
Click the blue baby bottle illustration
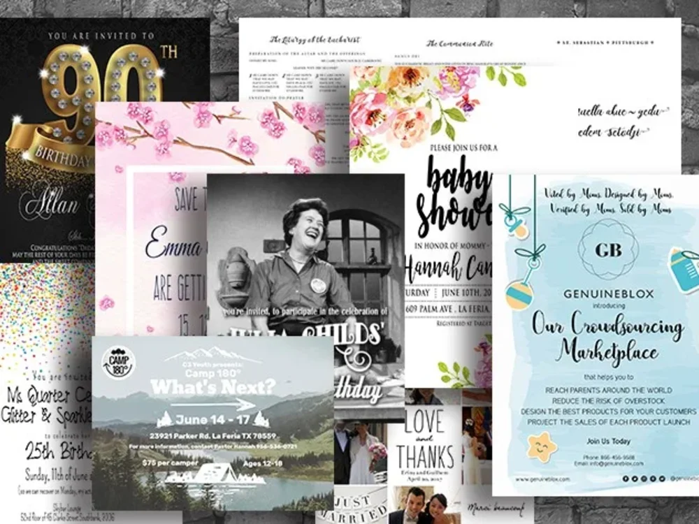click(683, 271)
